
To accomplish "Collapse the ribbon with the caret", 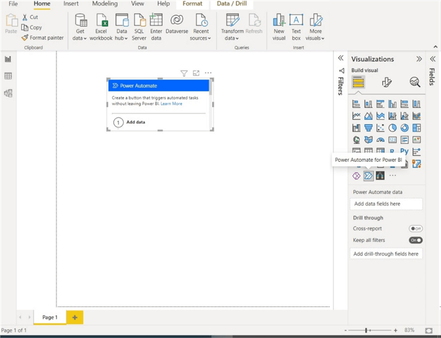I will tap(436, 47).
